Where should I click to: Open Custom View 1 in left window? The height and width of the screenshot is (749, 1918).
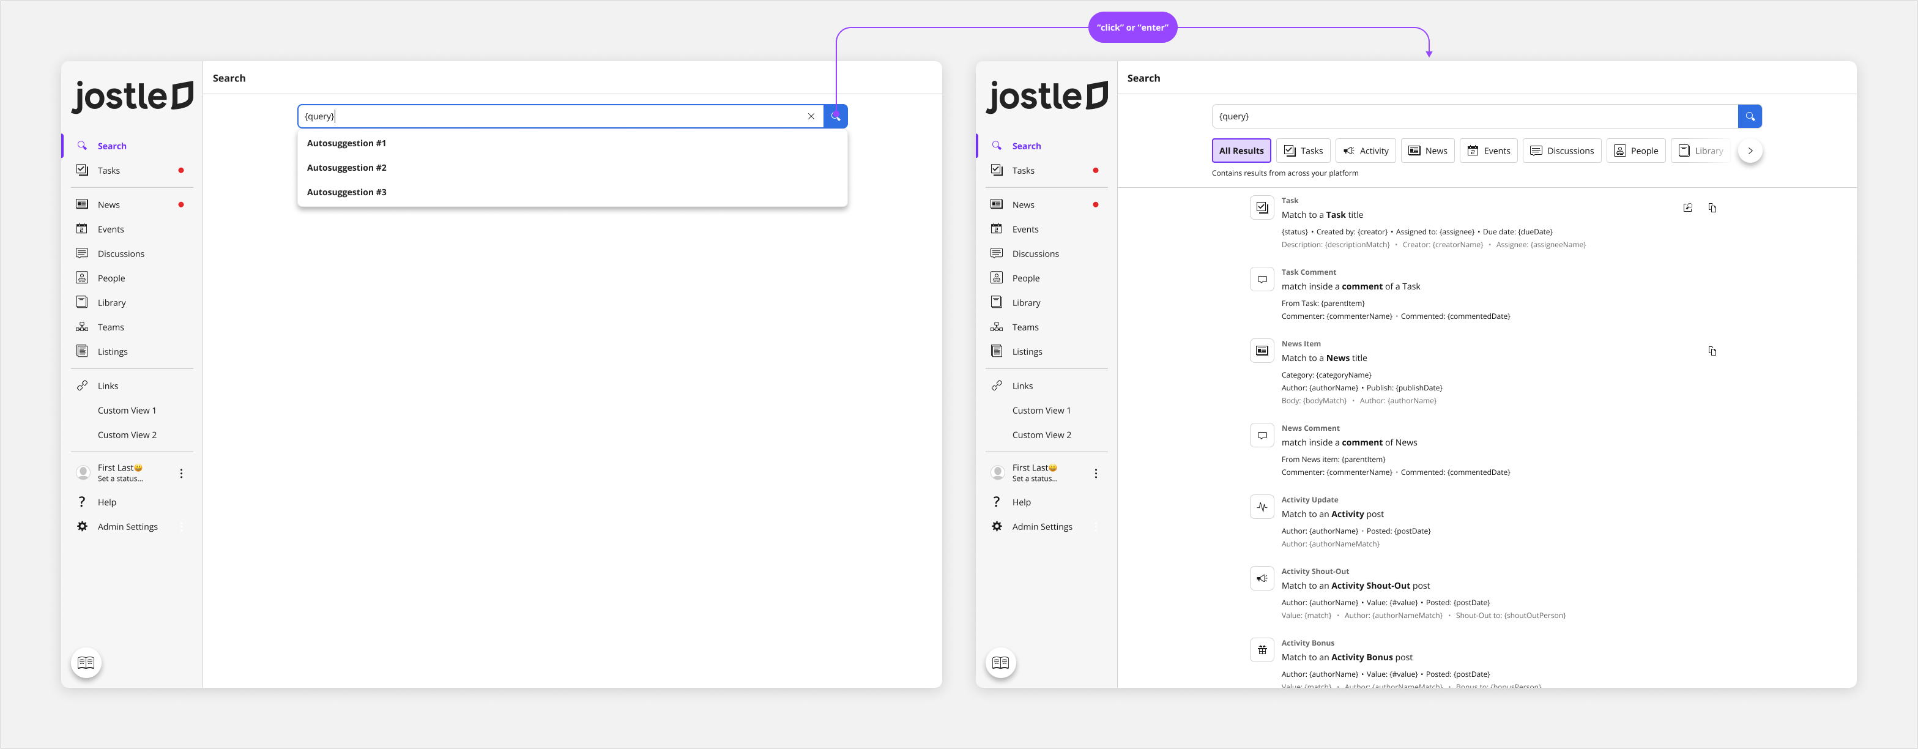132,410
